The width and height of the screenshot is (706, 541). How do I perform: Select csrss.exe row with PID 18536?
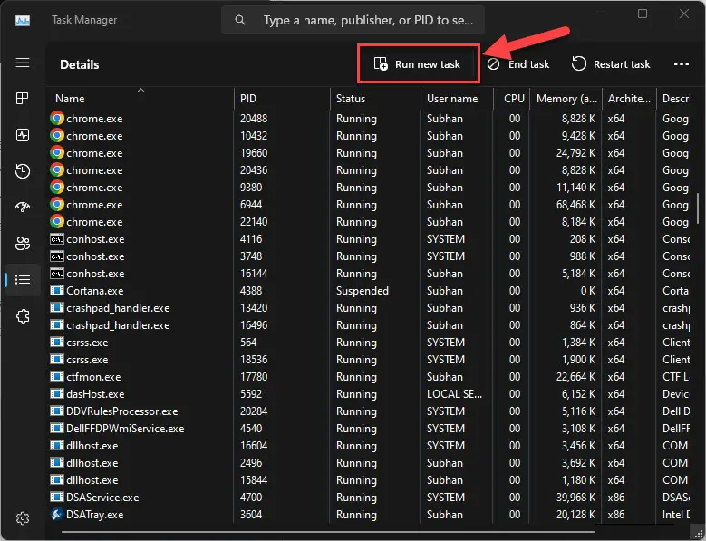(368, 360)
